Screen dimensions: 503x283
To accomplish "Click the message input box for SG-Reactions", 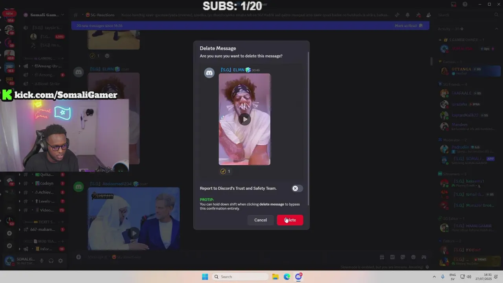I will point(228,257).
